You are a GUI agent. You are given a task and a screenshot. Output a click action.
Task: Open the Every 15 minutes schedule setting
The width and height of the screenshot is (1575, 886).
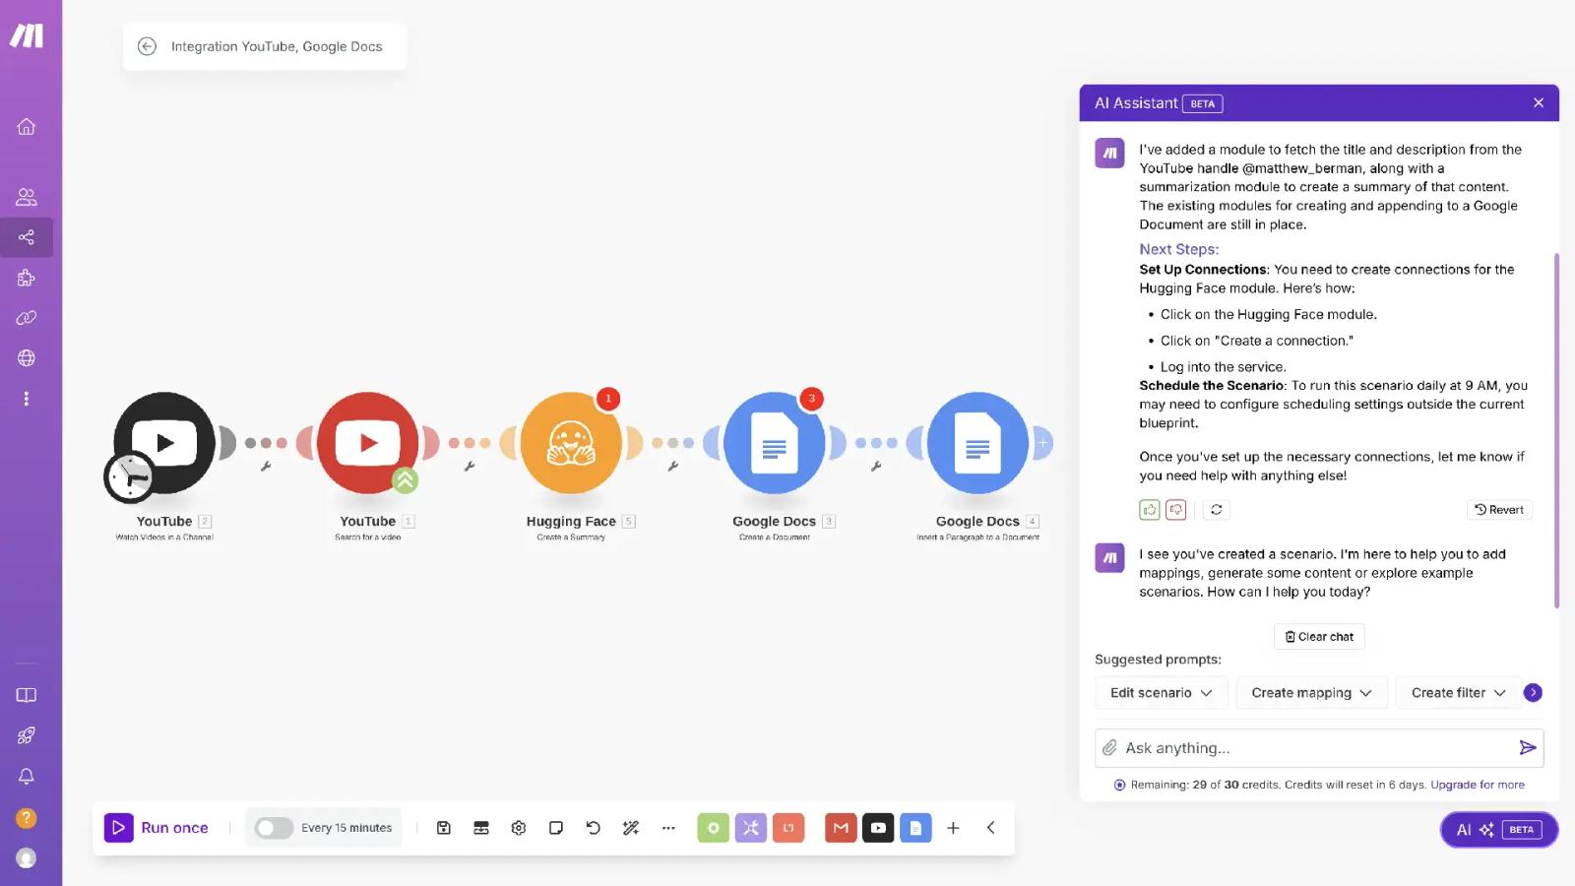click(x=346, y=828)
